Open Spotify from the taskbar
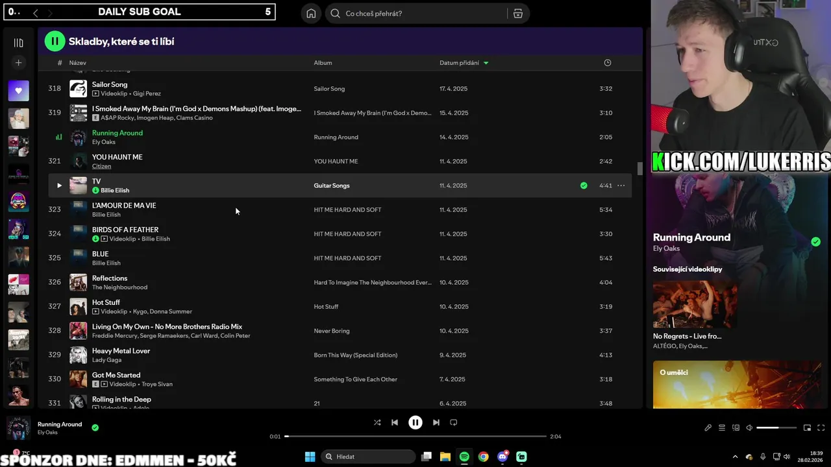The width and height of the screenshot is (831, 467). point(464,457)
